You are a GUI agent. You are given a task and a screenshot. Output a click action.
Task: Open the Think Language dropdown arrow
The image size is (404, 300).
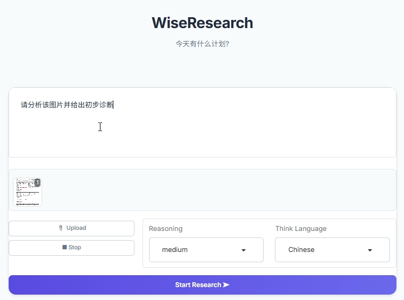click(370, 250)
